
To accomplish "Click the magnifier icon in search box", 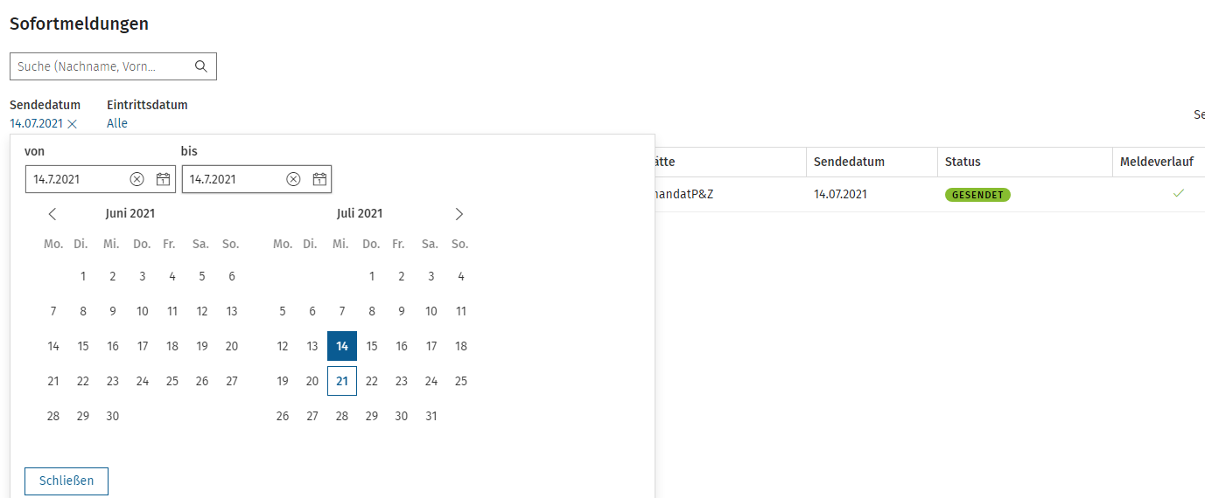I will [200, 66].
